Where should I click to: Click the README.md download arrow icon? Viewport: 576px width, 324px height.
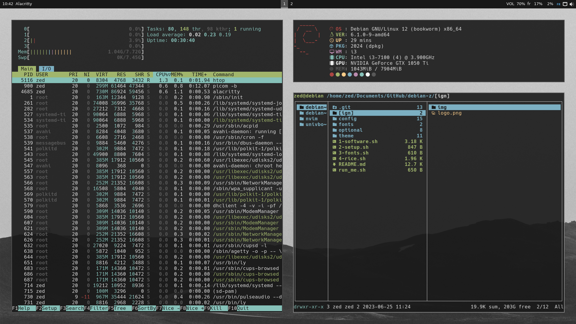click(x=334, y=164)
